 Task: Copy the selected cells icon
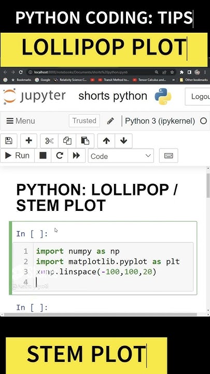67,141
